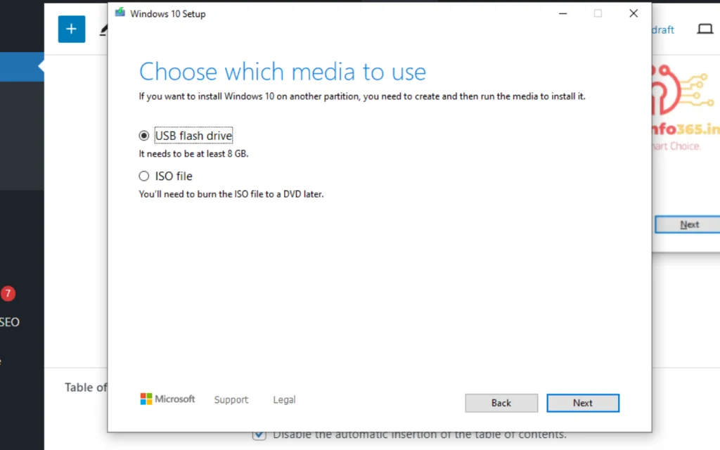Screen dimensions: 720x450
Task: Uncheck disable automatic table of contents insertion
Action: [x=259, y=435]
